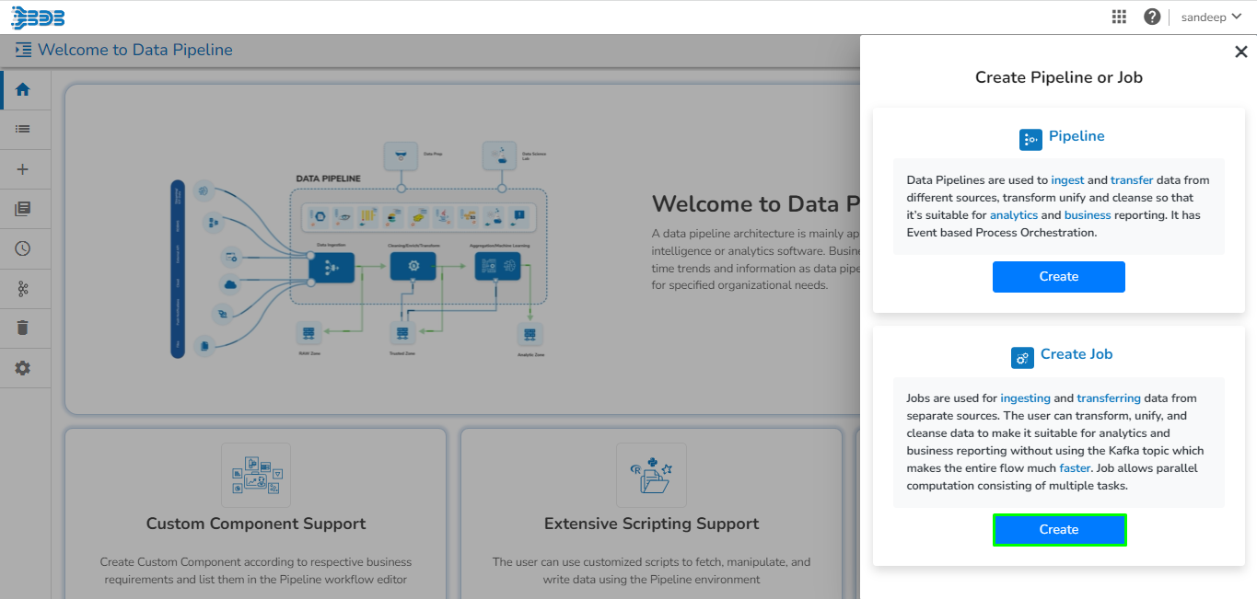Open the trash bin icon in sidebar
The height and width of the screenshot is (599, 1257).
pos(23,328)
